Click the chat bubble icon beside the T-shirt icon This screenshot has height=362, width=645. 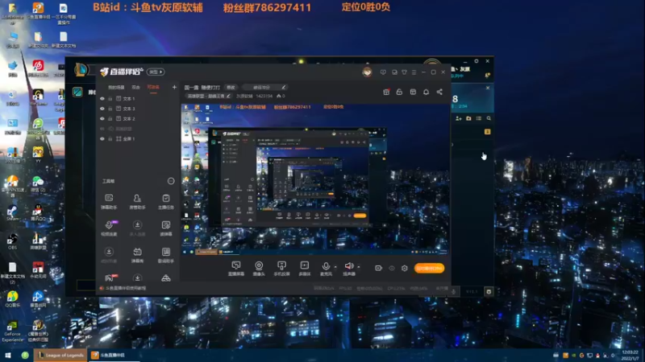(x=394, y=72)
